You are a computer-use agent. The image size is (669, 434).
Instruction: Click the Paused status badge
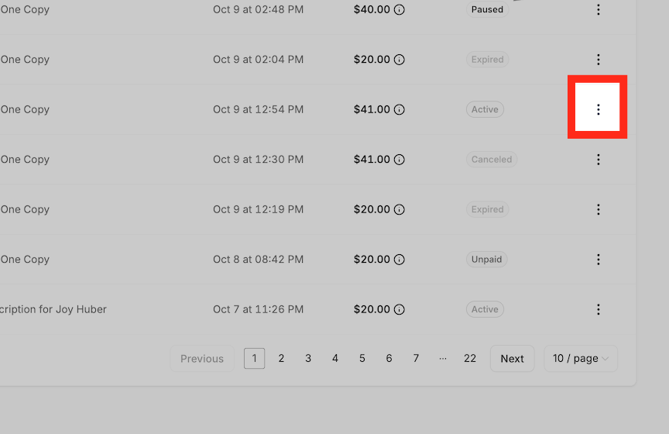click(487, 9)
